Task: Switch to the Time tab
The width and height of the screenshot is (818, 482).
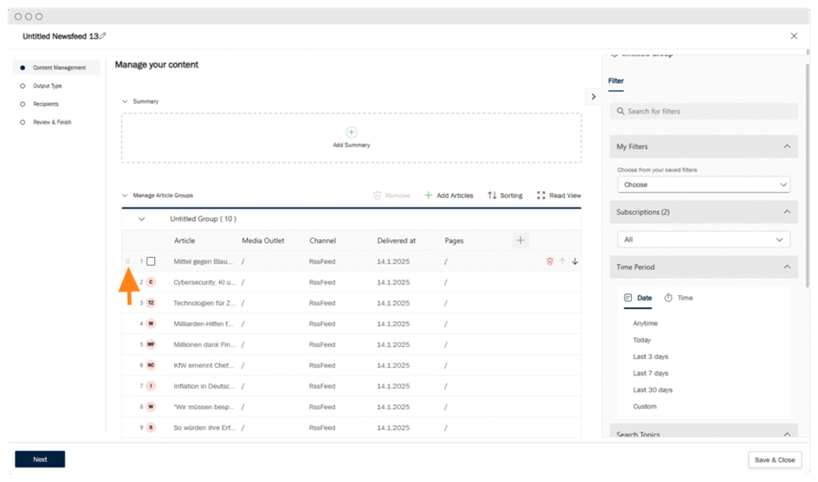Action: (x=679, y=298)
